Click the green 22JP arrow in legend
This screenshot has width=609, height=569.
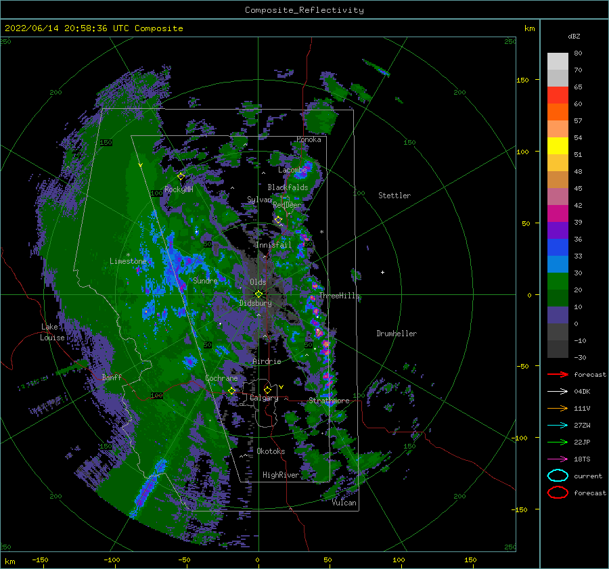coord(558,442)
